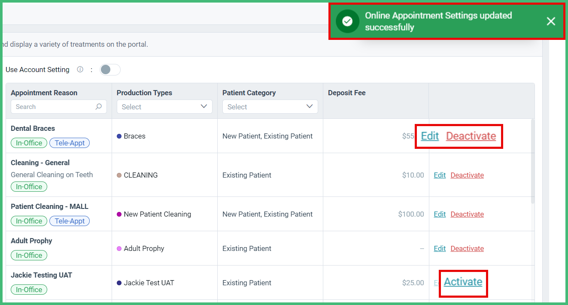Click the search magnifier in Appointment Reason column
This screenshot has height=305, width=568.
click(98, 106)
